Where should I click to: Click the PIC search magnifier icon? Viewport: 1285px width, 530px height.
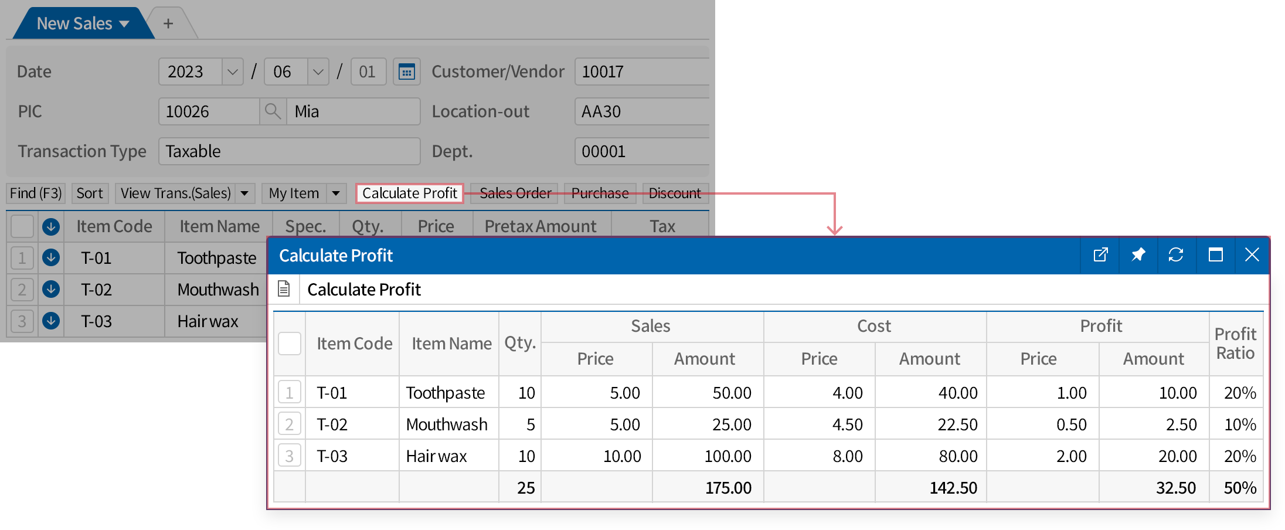click(x=272, y=111)
